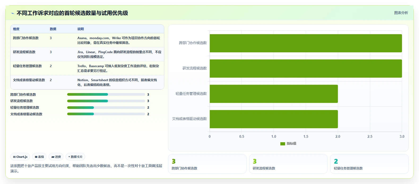The height and width of the screenshot is (184, 419).
Task: Click the summary paragraph starting with 这张图把十款产品
Action: 86,168
